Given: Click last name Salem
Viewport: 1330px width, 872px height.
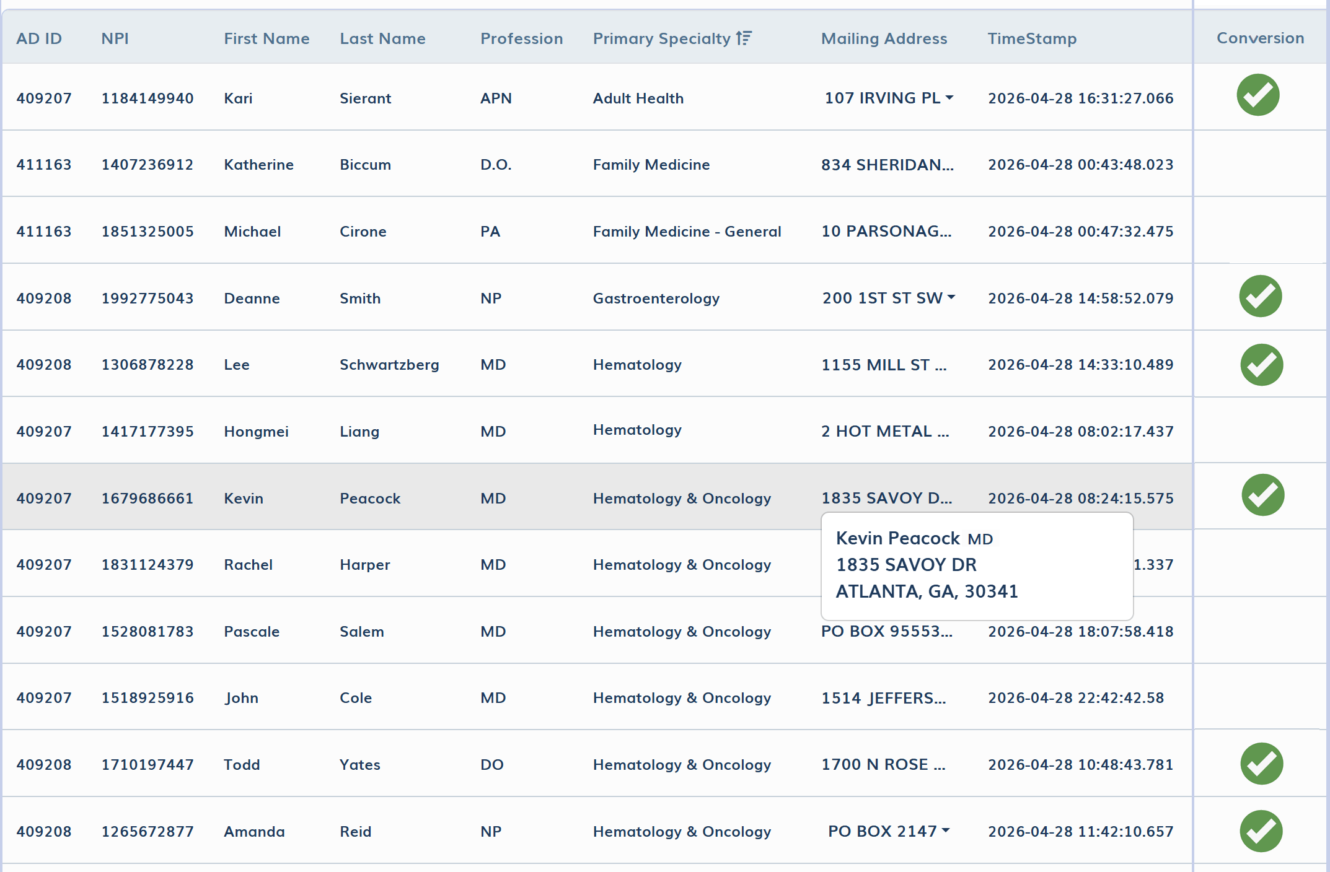Looking at the screenshot, I should 362,631.
